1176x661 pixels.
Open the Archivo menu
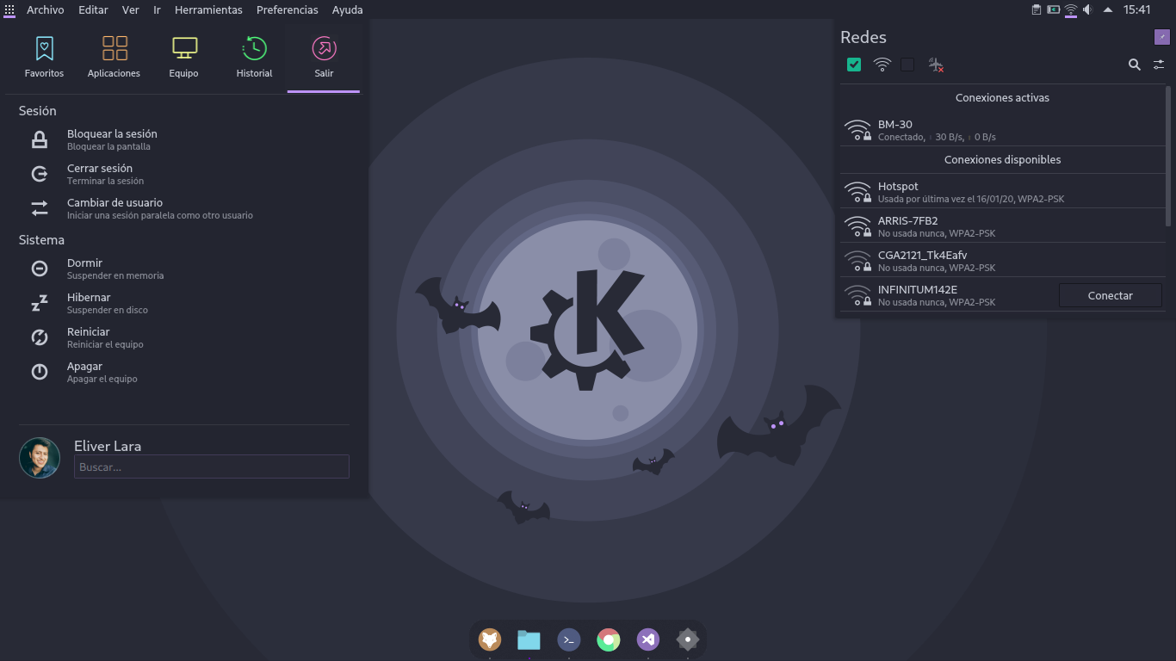click(46, 9)
